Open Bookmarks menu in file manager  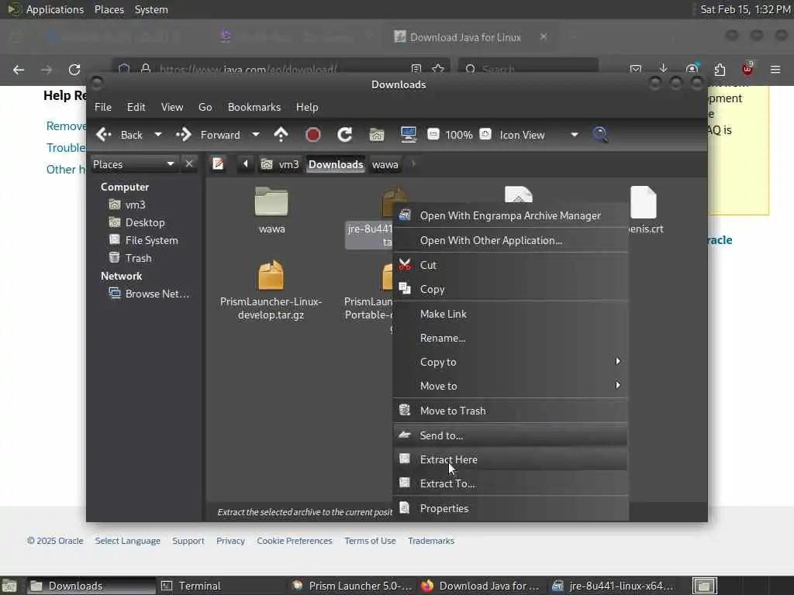(254, 107)
